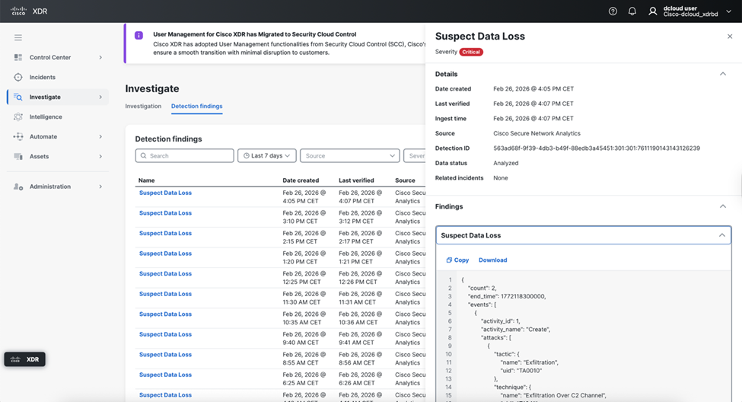Image resolution: width=742 pixels, height=402 pixels.
Task: Switch to the Investigation tab
Action: 143,106
